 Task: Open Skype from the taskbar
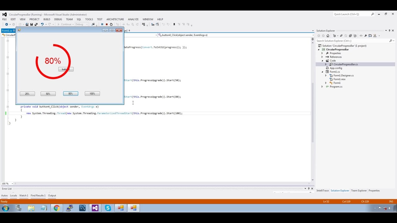point(108,208)
